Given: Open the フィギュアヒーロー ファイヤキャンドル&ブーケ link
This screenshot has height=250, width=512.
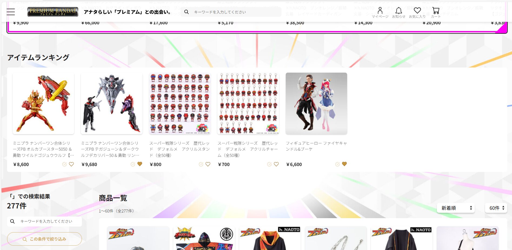Looking at the screenshot, I should point(316,146).
